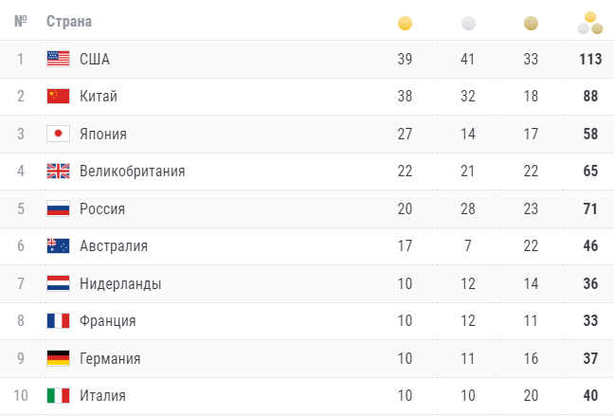Screen dimensions: 614x416
Task: Click the China flag icon
Action: [59, 96]
